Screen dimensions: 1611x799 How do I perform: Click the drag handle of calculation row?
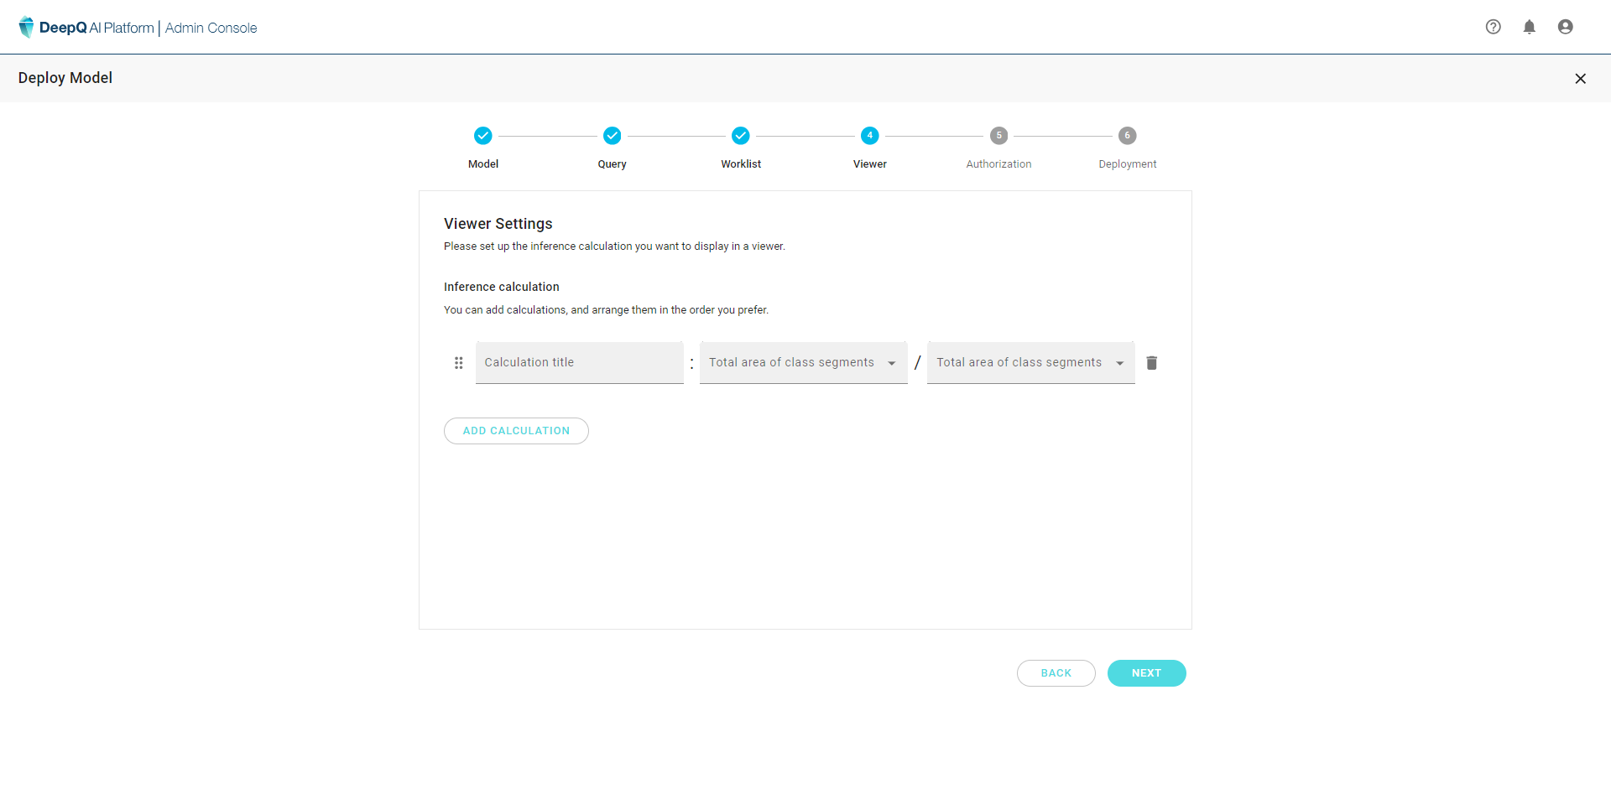[x=458, y=363]
